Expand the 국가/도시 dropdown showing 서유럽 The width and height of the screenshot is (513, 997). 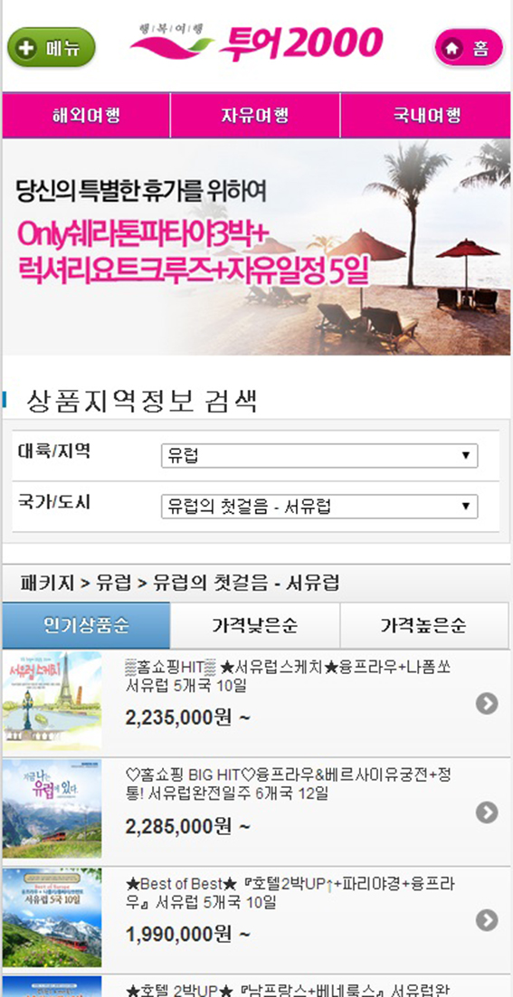point(319,507)
